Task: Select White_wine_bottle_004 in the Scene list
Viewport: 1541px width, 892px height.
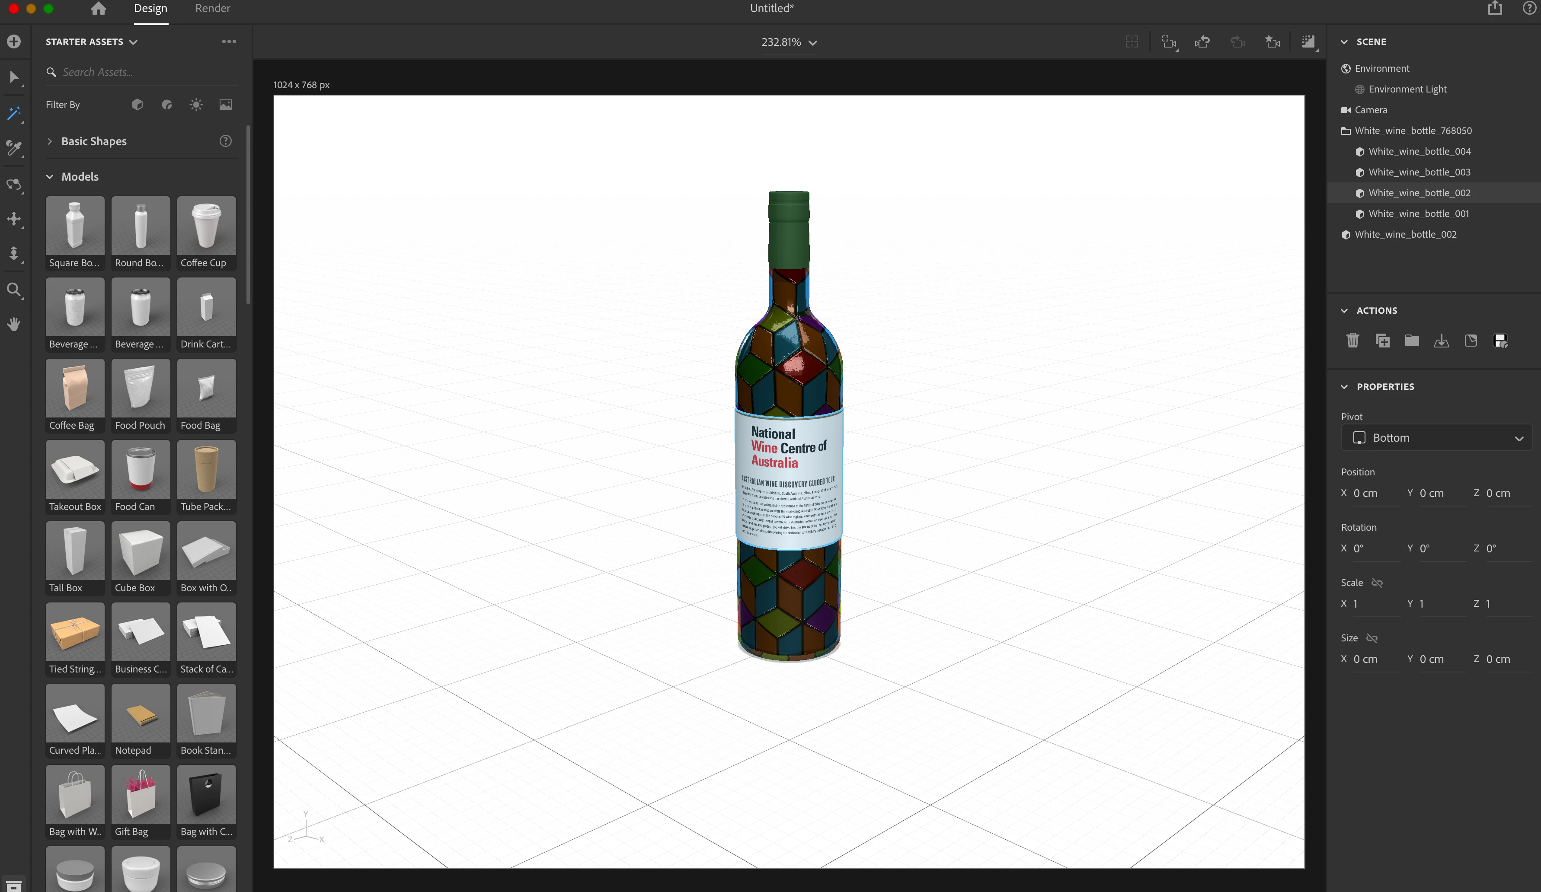Action: (x=1419, y=151)
